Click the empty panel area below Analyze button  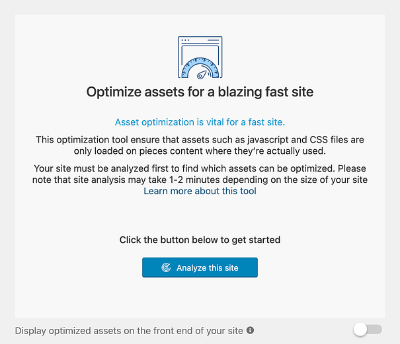pyautogui.click(x=200, y=298)
